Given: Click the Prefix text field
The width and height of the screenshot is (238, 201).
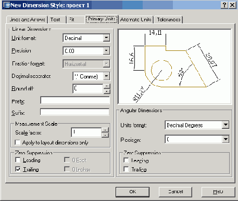Looking at the screenshot, I should [x=75, y=100].
